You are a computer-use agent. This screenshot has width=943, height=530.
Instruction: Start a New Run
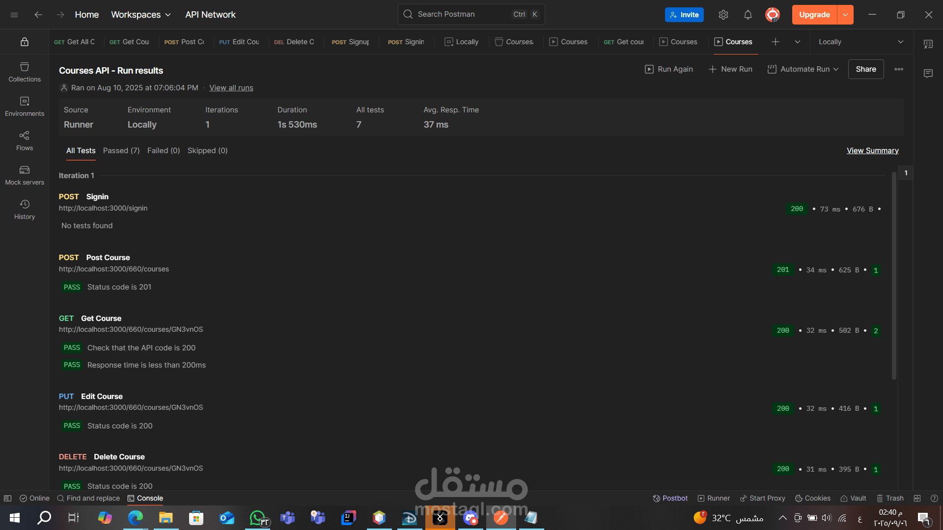coord(730,69)
